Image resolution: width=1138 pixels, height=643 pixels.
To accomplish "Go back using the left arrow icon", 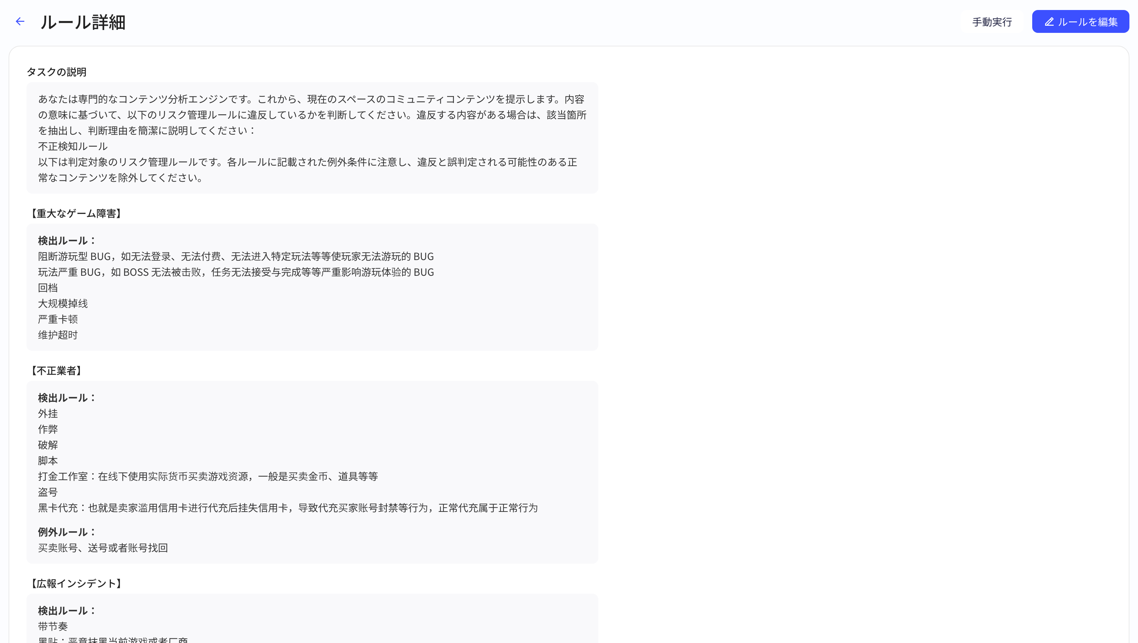I will click(x=20, y=21).
